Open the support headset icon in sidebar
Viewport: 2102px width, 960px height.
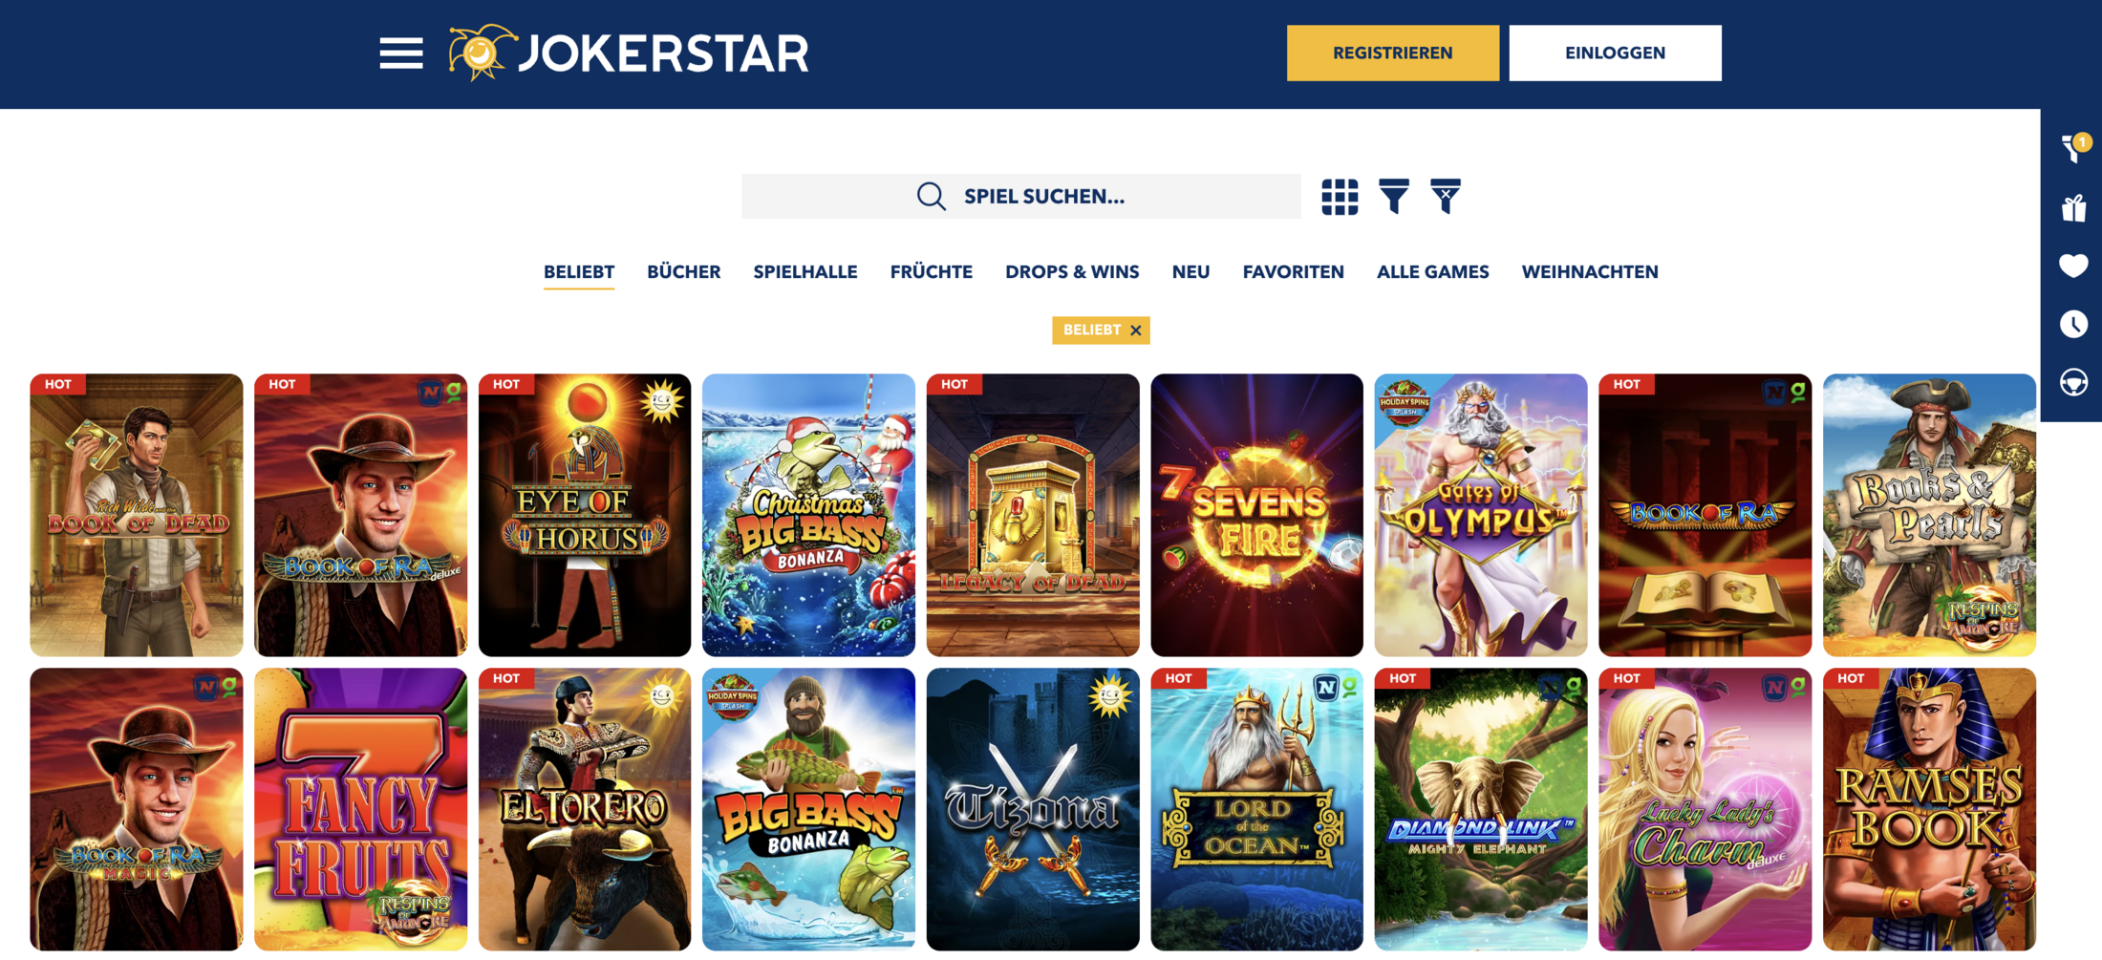[x=2073, y=382]
